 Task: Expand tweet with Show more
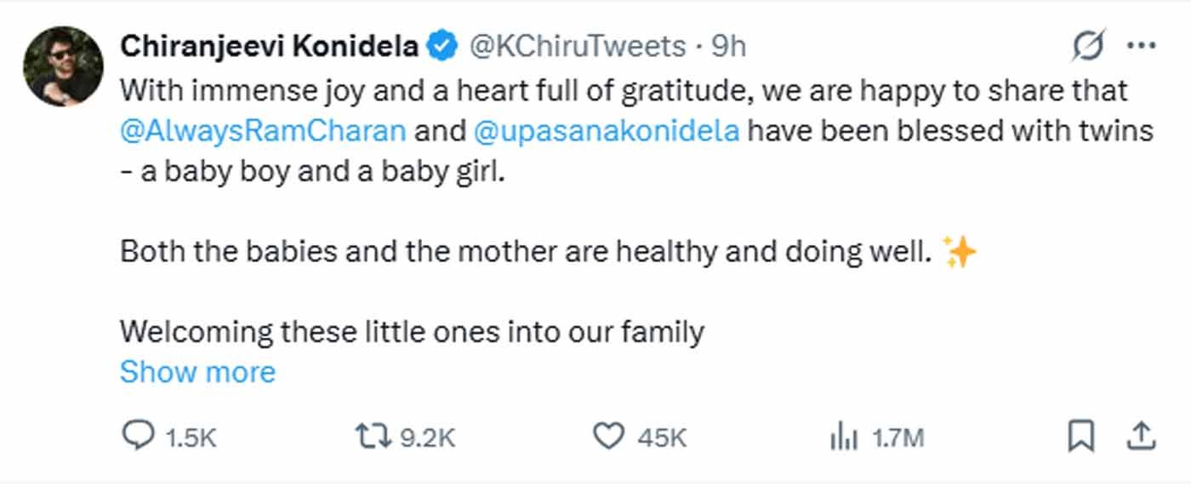tap(197, 372)
